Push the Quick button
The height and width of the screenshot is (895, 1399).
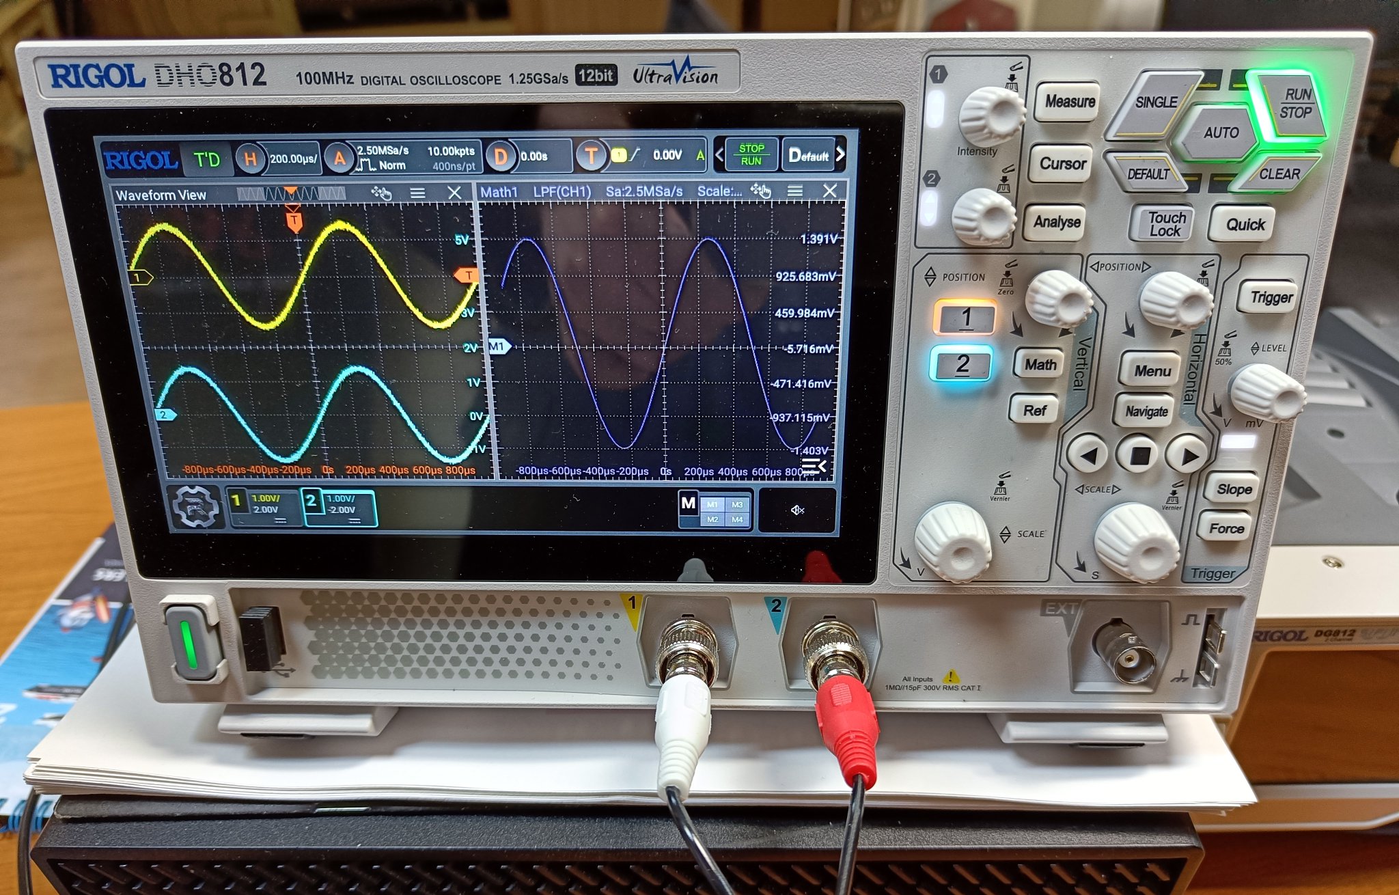pyautogui.click(x=1244, y=223)
